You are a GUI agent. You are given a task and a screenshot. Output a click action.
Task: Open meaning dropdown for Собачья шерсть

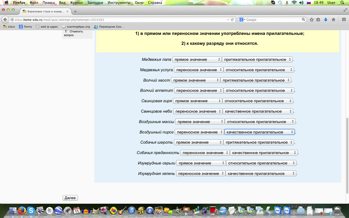[198, 142]
